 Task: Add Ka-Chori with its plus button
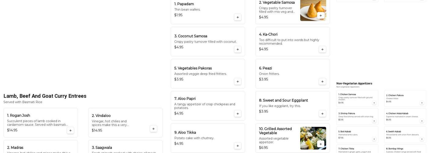pos(322,49)
